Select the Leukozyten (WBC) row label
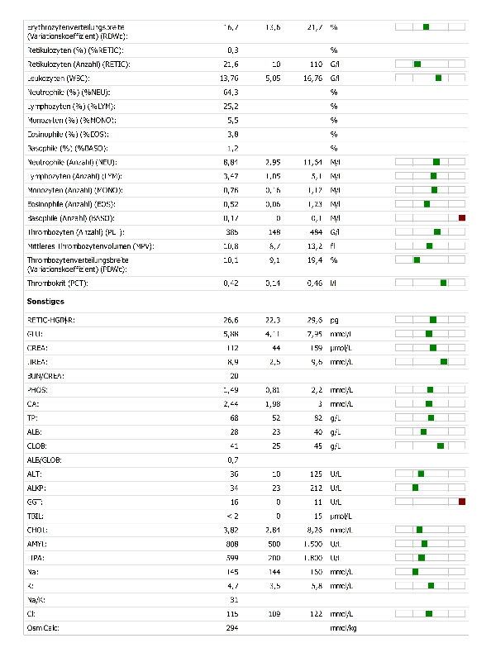491x662 pixels. pyautogui.click(x=59, y=79)
